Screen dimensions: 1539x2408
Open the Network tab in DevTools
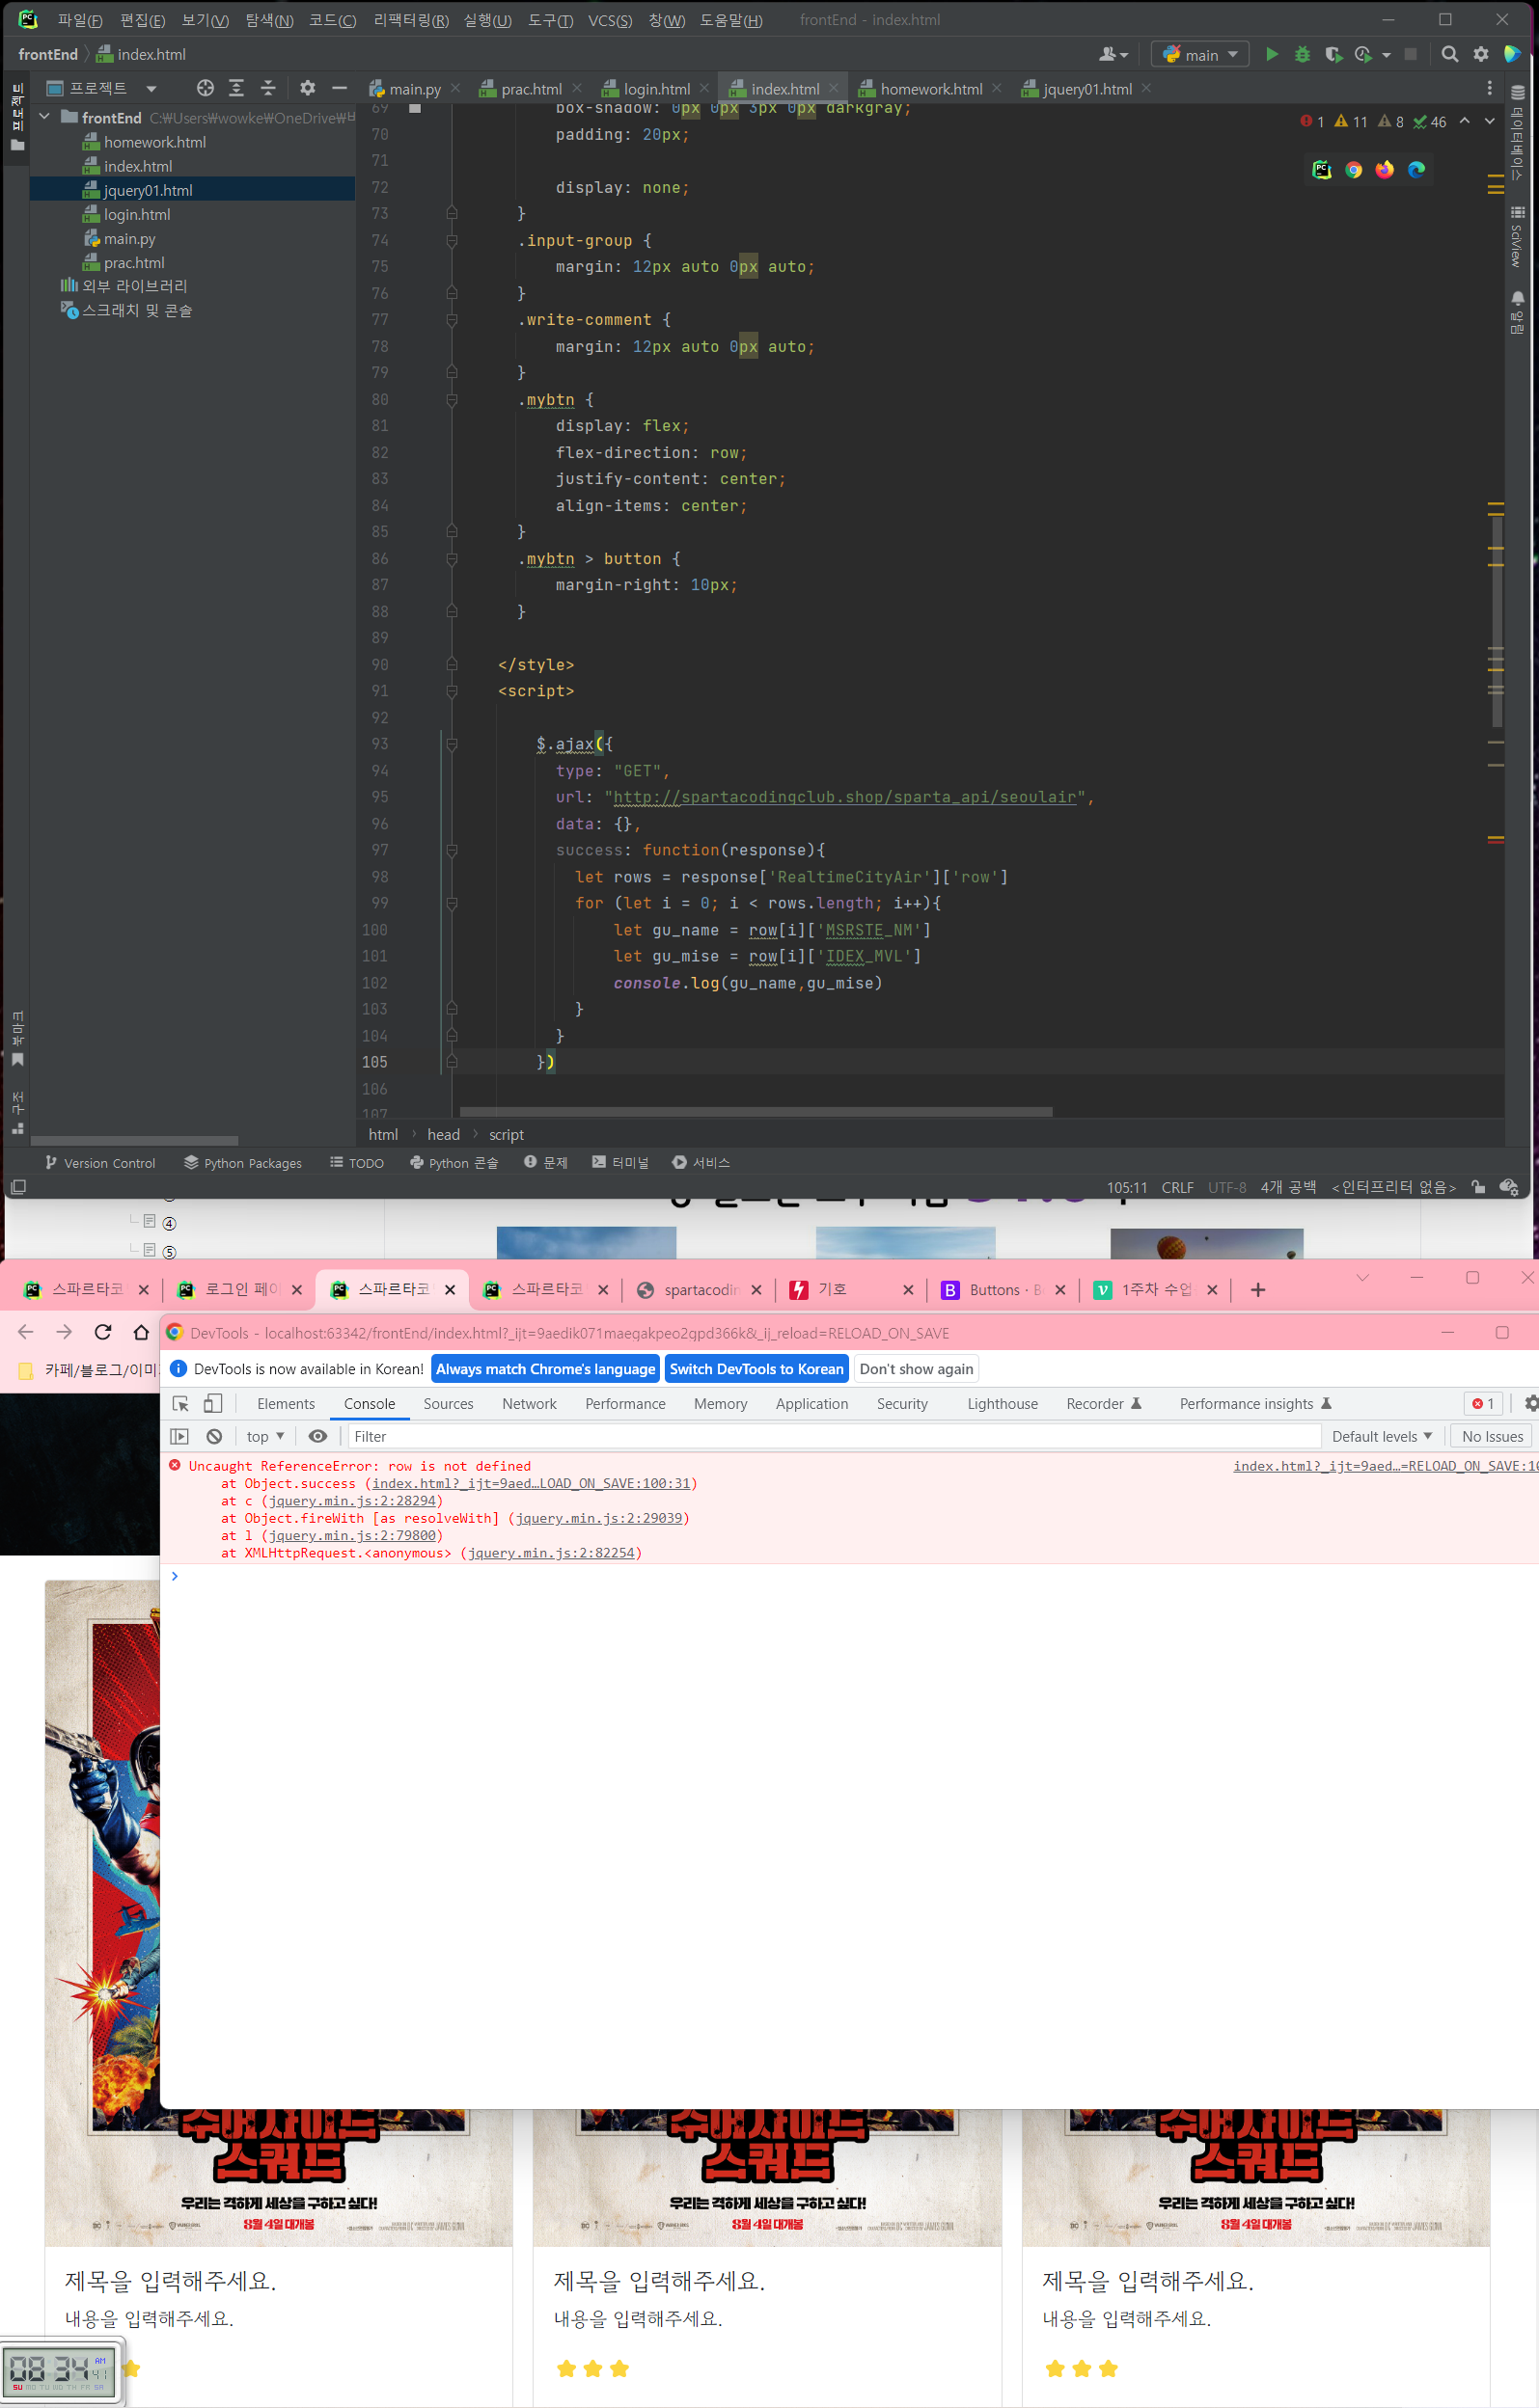pos(530,1403)
